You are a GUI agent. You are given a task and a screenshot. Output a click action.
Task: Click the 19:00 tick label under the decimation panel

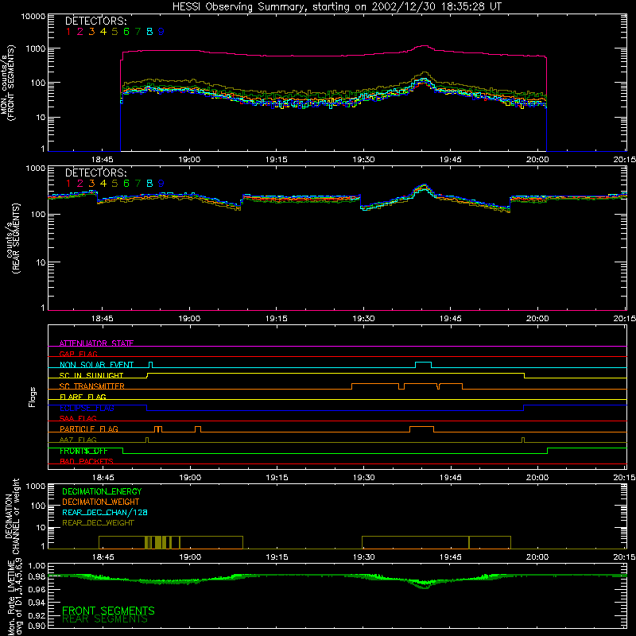point(190,557)
